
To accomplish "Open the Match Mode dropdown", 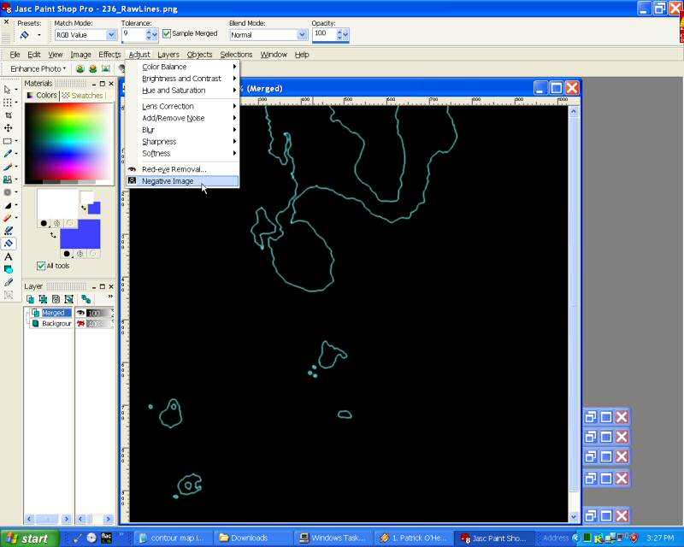I will pos(111,35).
